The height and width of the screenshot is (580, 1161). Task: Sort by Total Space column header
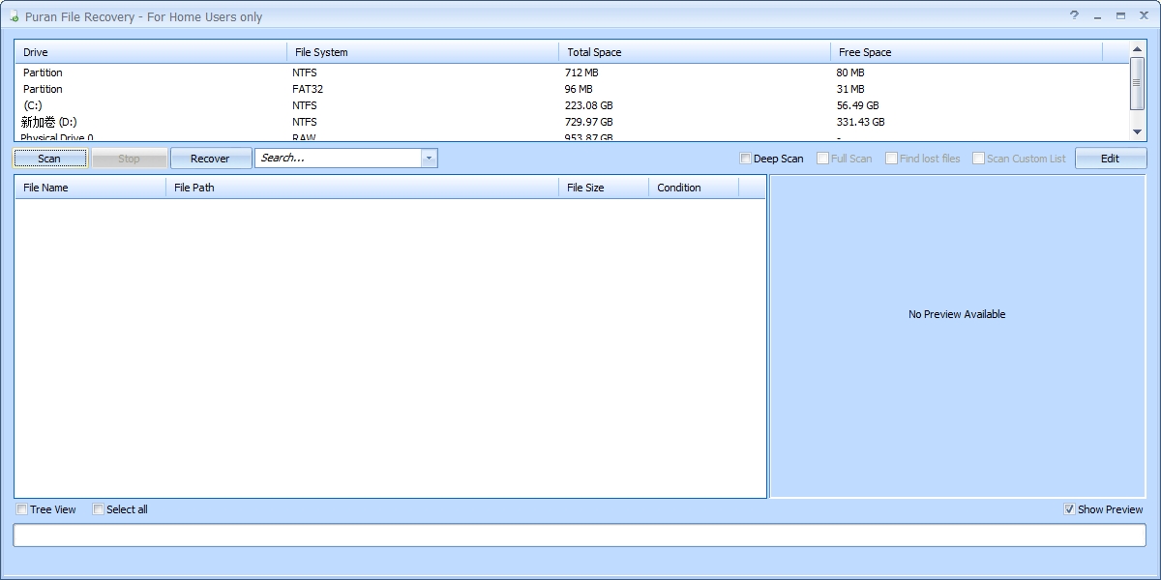click(695, 52)
